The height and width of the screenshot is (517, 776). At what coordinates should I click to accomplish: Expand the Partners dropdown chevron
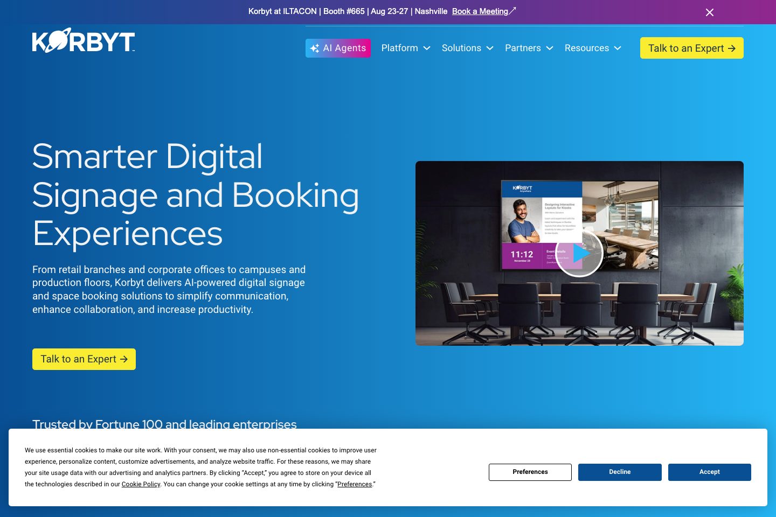[550, 48]
